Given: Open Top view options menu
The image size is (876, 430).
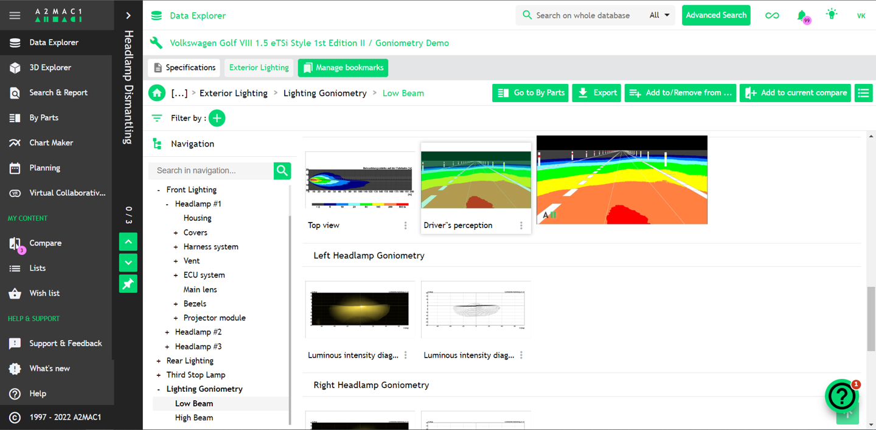Looking at the screenshot, I should (406, 226).
